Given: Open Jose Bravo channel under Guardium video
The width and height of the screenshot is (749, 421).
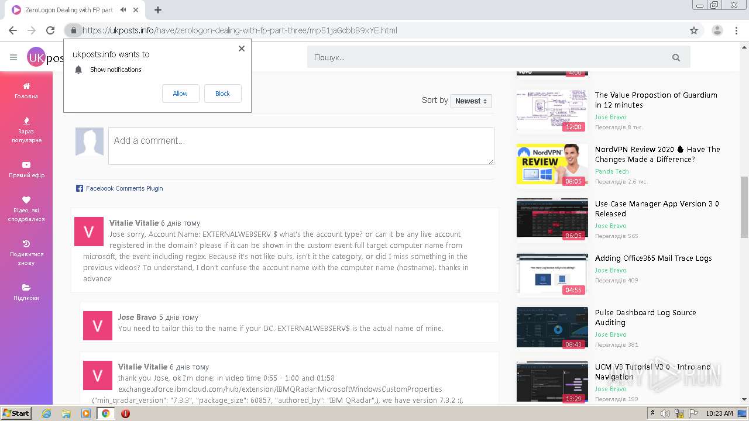Looking at the screenshot, I should (611, 117).
